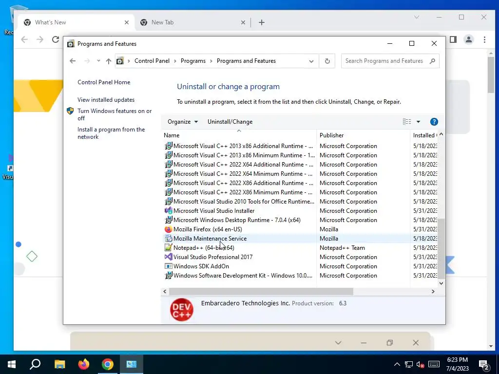Show hidden system tray icons
Image resolution: width=499 pixels, height=374 pixels.
coord(397,364)
